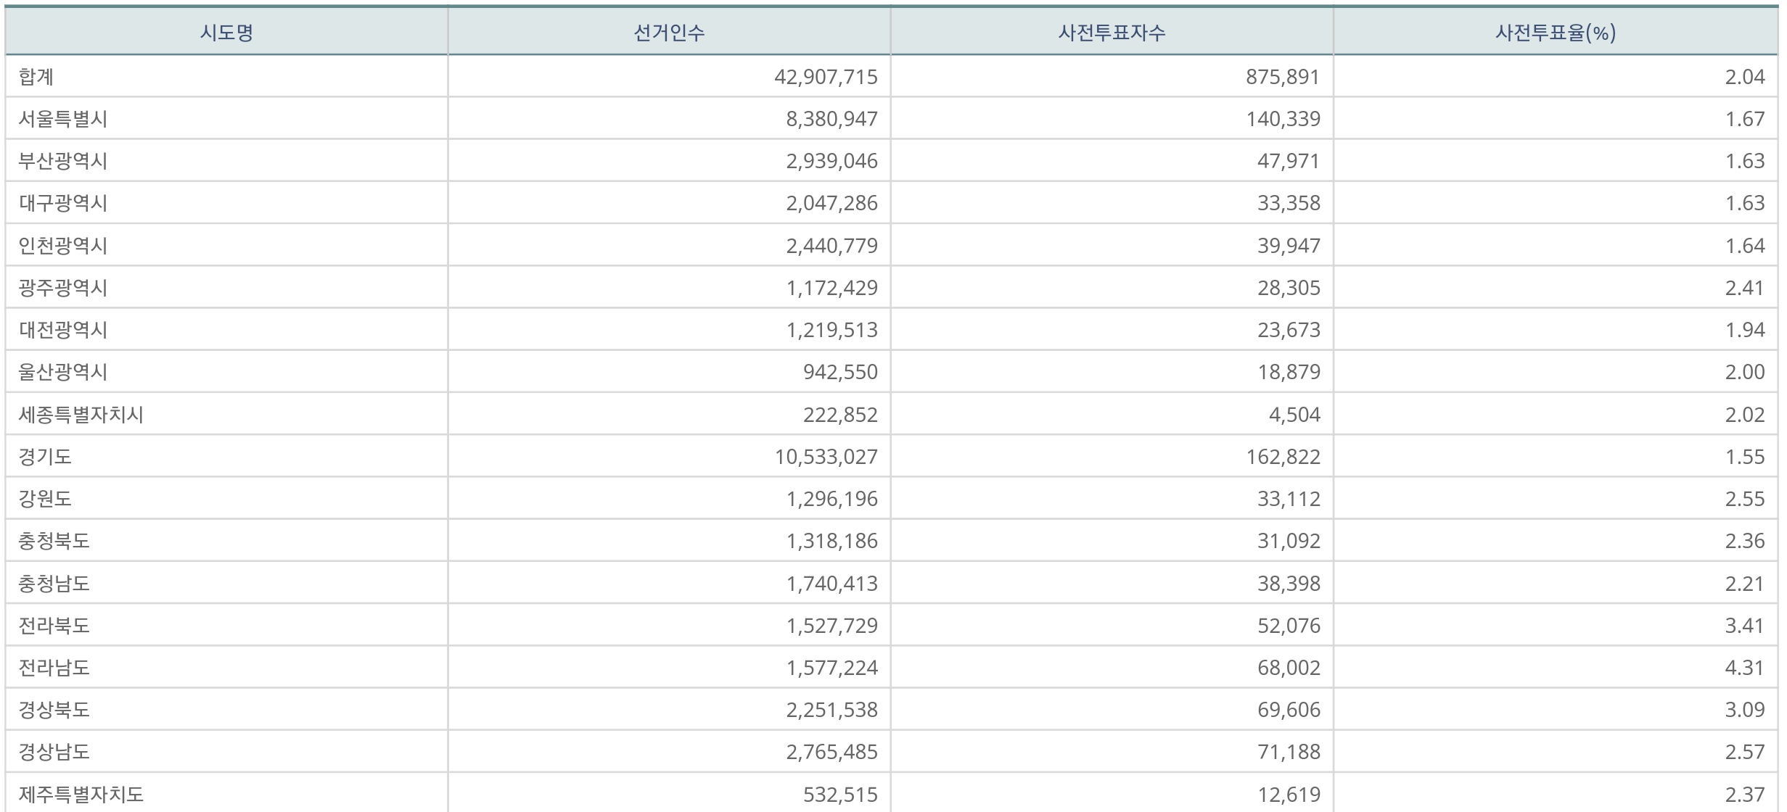Viewport: 1787px width, 812px height.
Task: Click the 대구광역시 cell
Action: pos(63,202)
